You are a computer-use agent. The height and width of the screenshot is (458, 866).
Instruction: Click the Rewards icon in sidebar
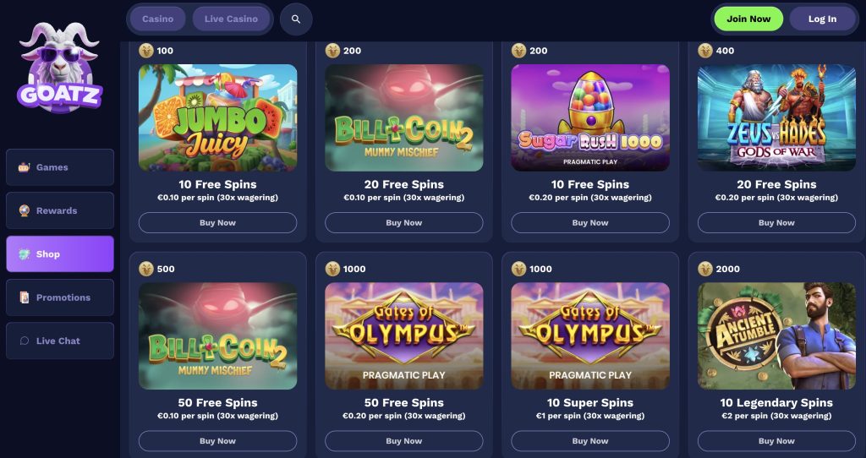(24, 210)
